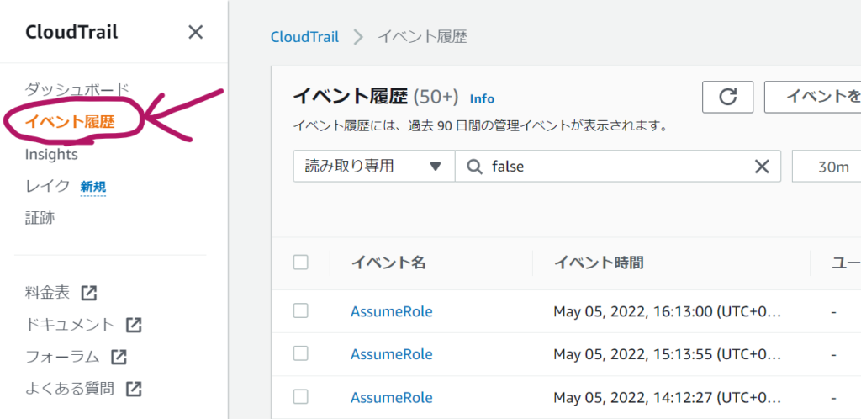Image resolution: width=861 pixels, height=419 pixels.
Task: Click the search magnifier icon
Action: pos(474,167)
